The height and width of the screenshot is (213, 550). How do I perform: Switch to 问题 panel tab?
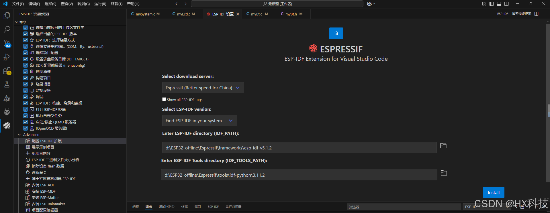pyautogui.click(x=136, y=207)
